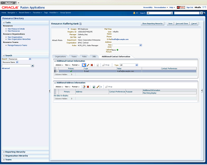Click the notification bell icon in the navigation bar
This screenshot has height=165, width=207.
click(134, 13)
